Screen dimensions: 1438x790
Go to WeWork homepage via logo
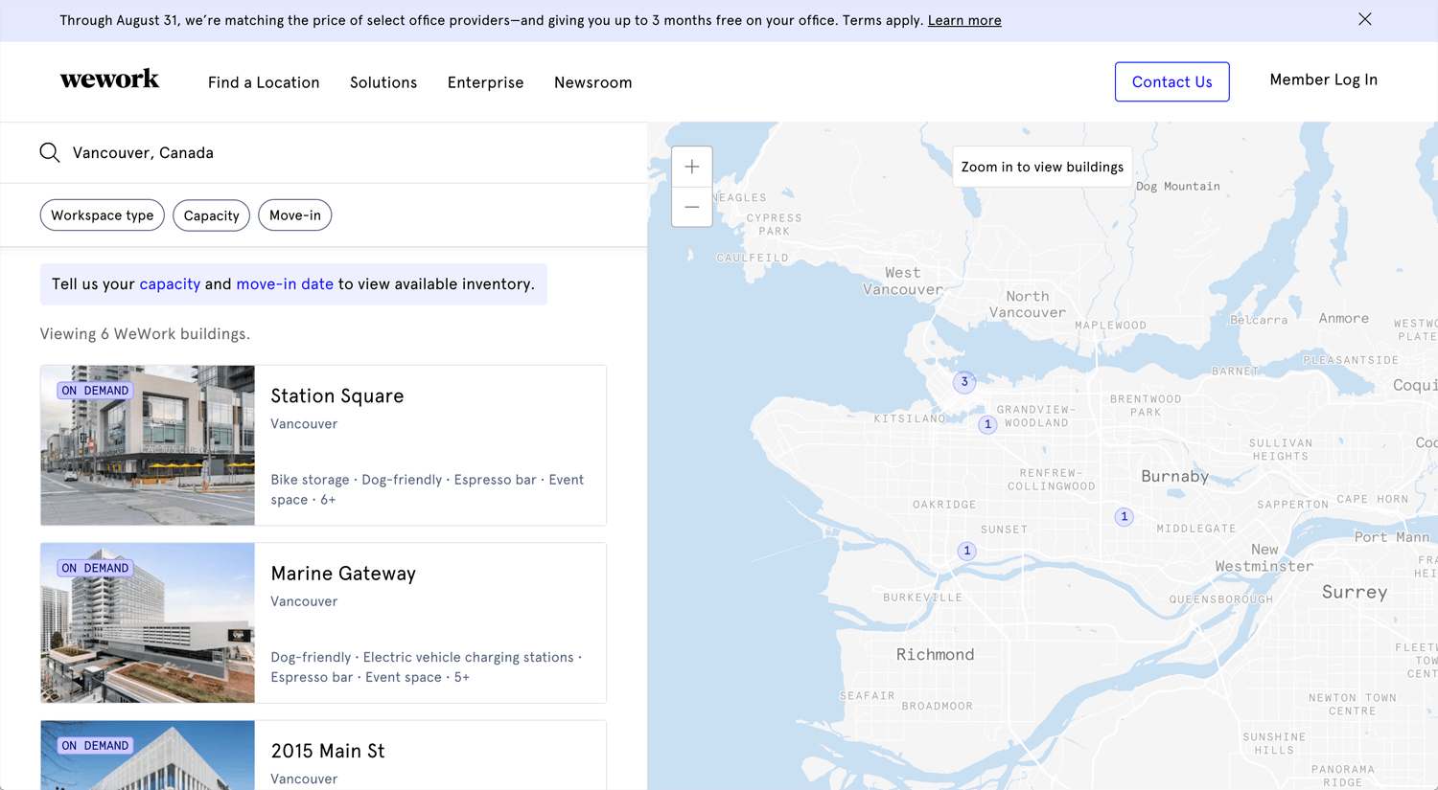[x=109, y=79]
